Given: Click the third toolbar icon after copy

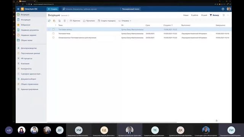Looking at the screenshot, I should tap(59, 21).
